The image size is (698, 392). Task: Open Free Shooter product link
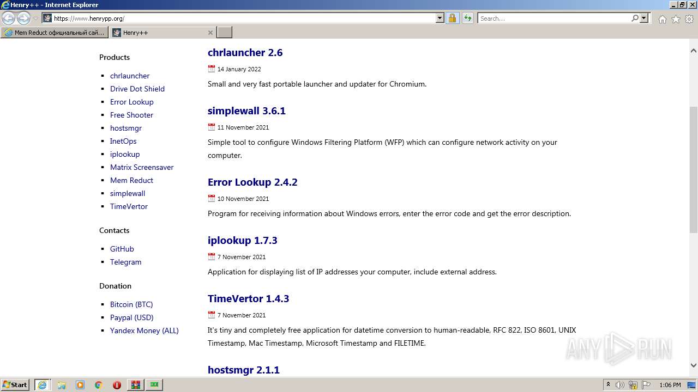pyautogui.click(x=131, y=115)
